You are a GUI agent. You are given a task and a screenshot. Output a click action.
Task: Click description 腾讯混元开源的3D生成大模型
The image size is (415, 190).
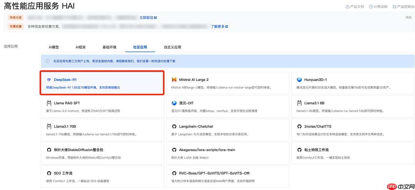344,88
